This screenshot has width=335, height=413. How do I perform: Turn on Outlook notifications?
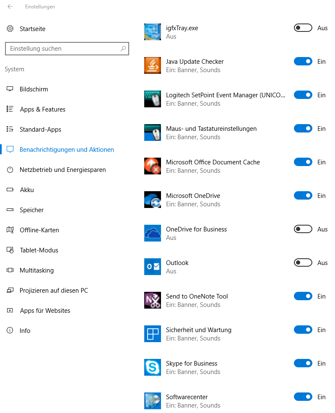[x=303, y=262]
